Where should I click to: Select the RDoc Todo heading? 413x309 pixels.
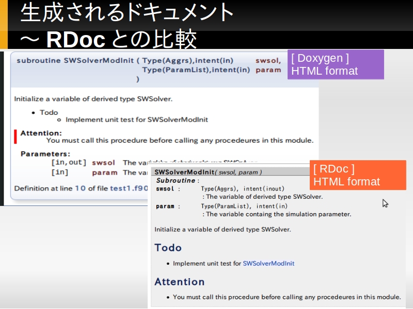click(x=168, y=248)
